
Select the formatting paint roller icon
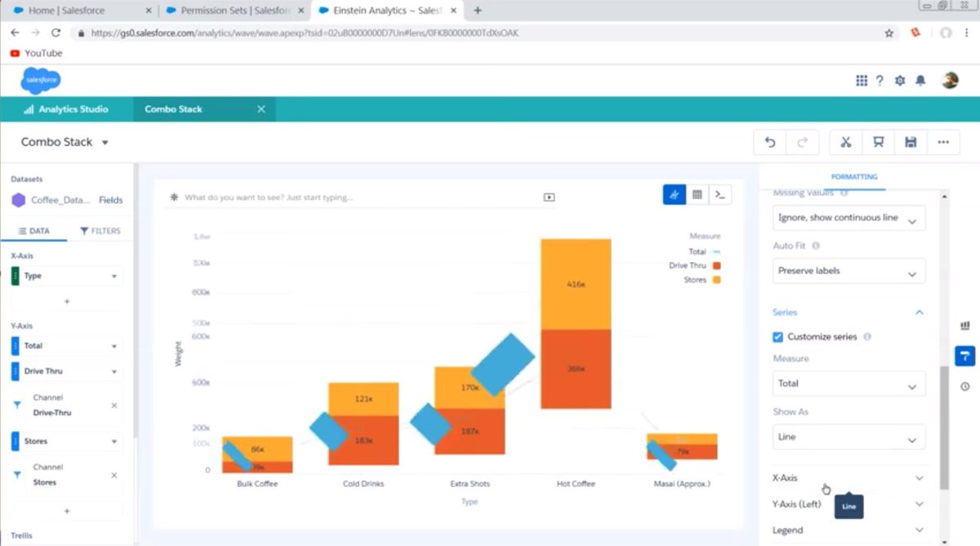(964, 356)
